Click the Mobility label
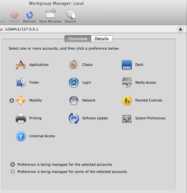Screen dimensions: 187x193 coord(35,100)
